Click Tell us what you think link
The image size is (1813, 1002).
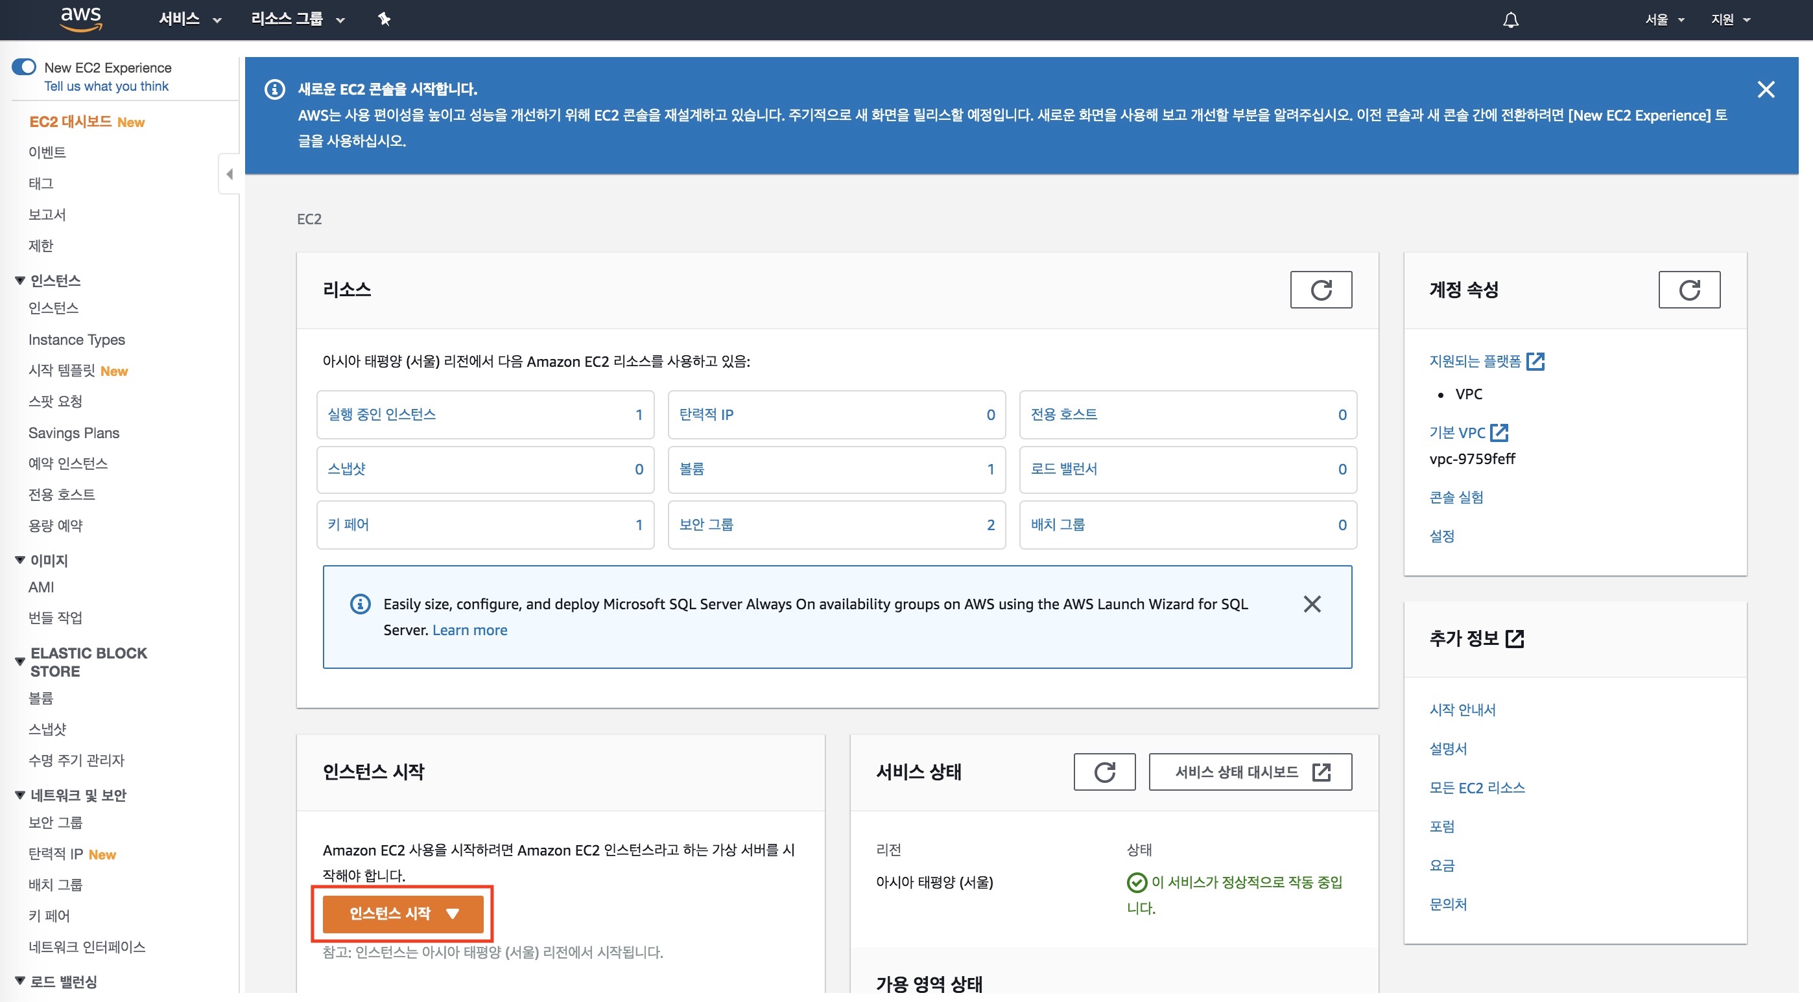click(106, 86)
